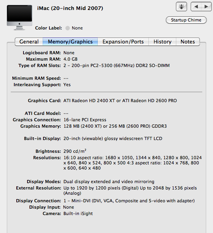Click the External Resolution label

click(39, 188)
